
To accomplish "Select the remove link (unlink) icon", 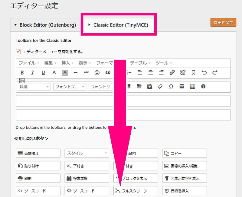I will click(183, 73).
